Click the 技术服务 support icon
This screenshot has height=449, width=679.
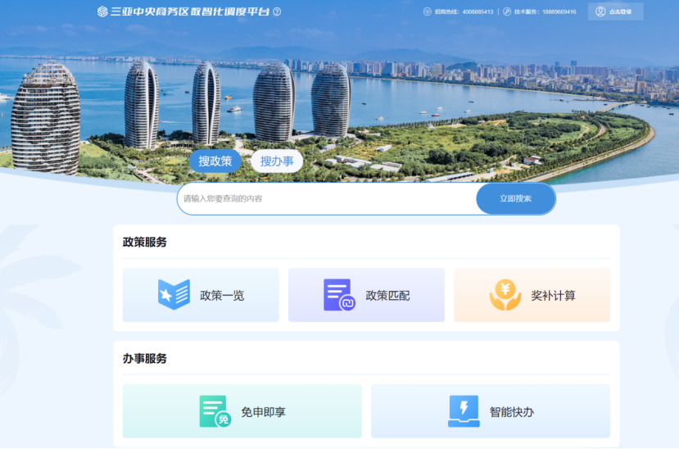tap(507, 11)
